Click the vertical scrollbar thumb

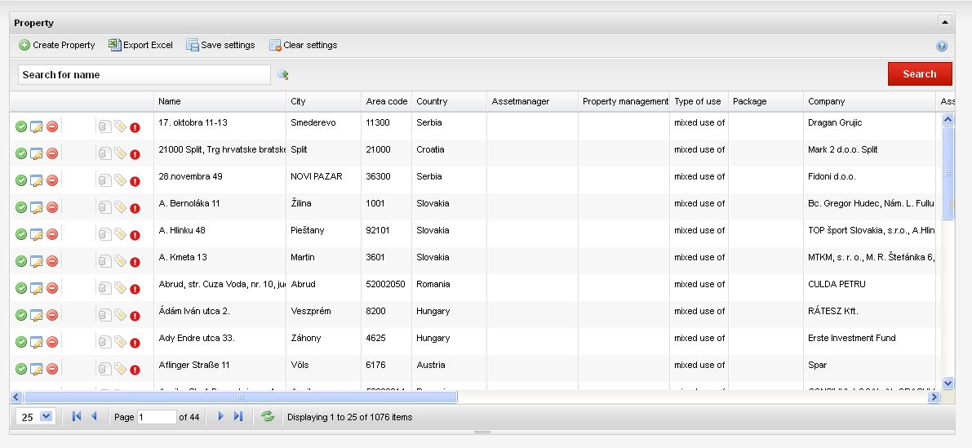(948, 173)
